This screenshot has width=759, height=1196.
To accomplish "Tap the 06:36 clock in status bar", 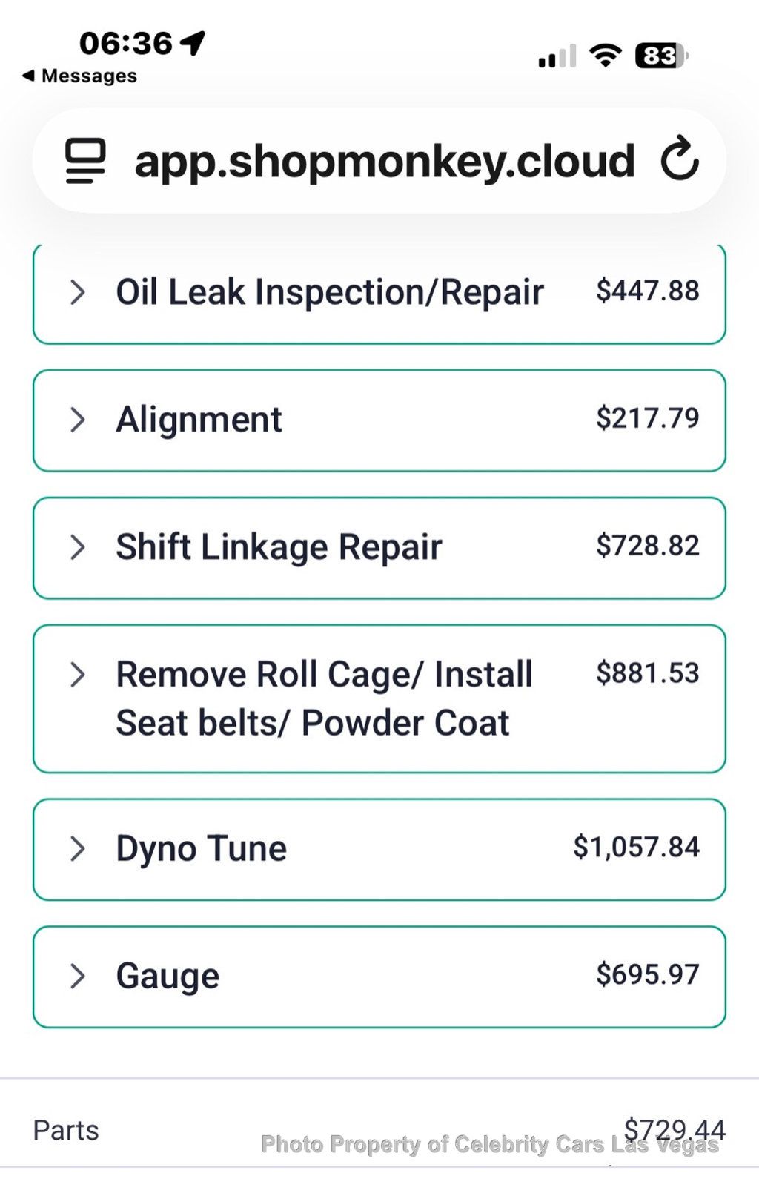I will tap(126, 43).
